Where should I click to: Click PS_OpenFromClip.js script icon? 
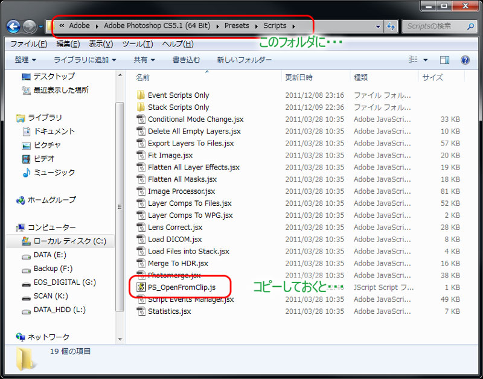(x=141, y=287)
